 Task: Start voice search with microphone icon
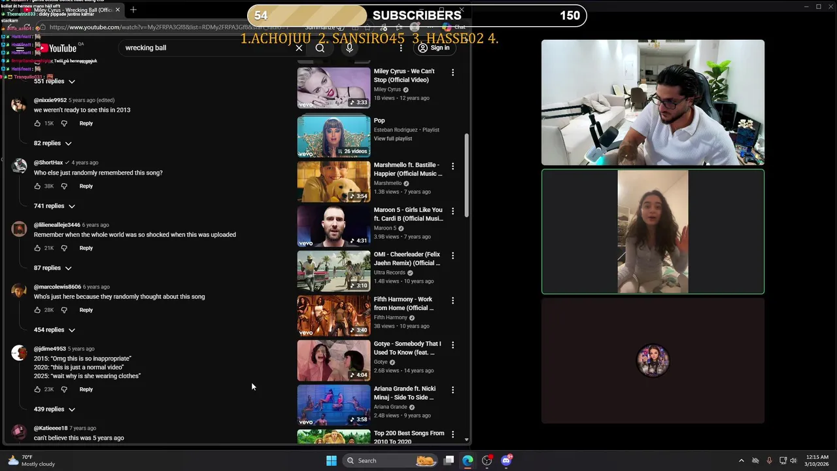tap(349, 48)
